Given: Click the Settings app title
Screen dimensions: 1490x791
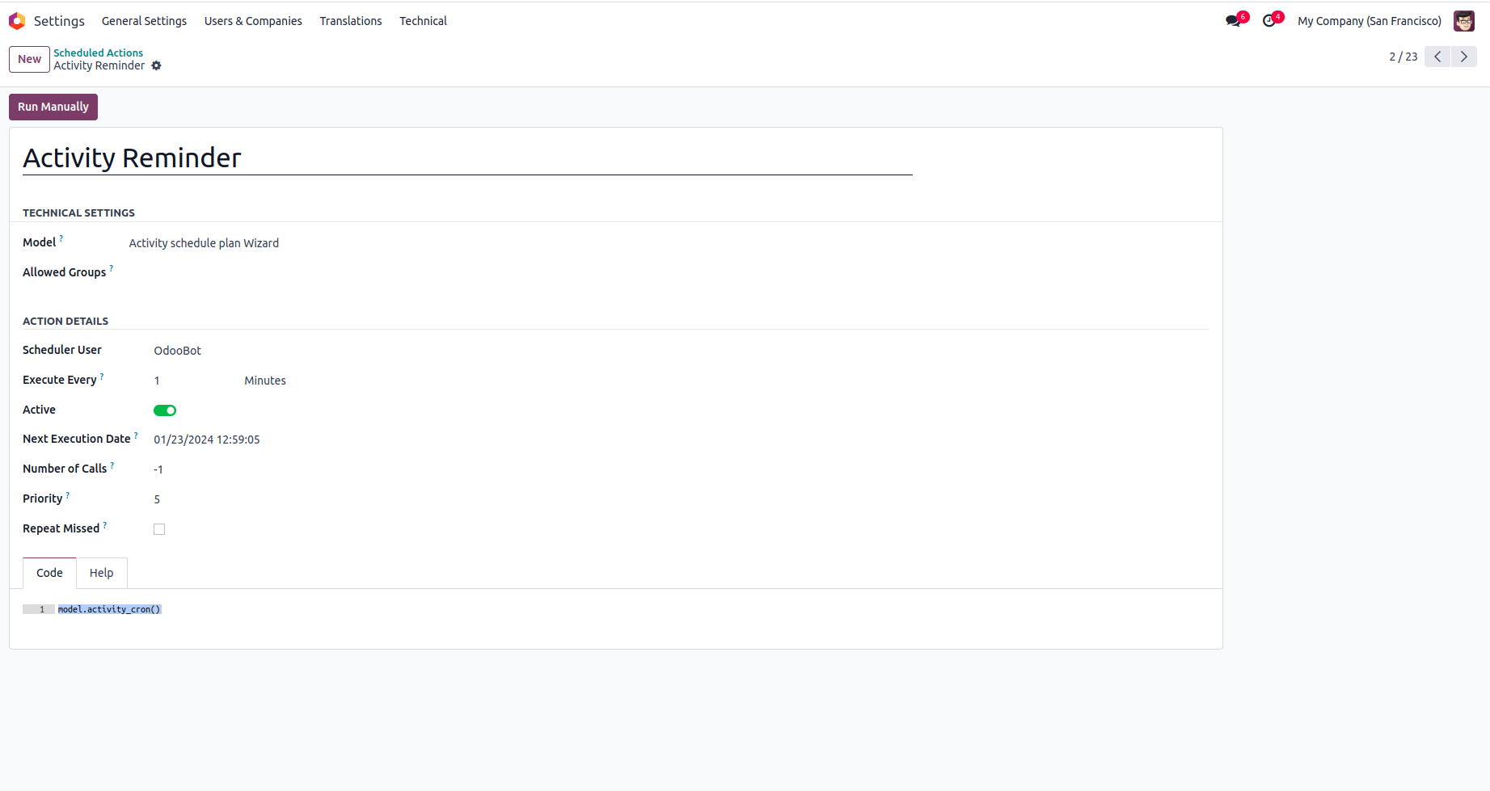Looking at the screenshot, I should coord(59,21).
